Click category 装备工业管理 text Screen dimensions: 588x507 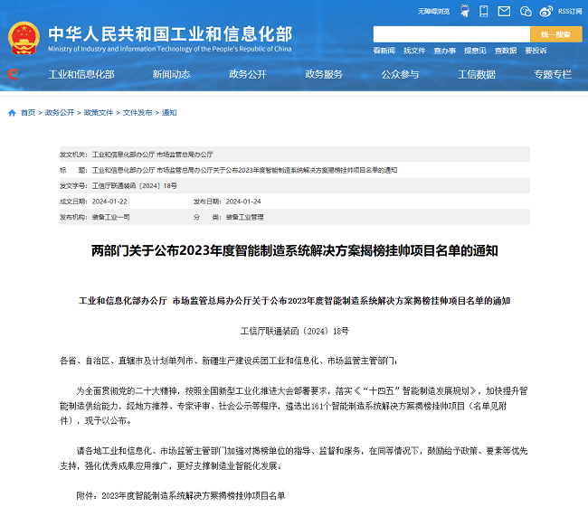pyautogui.click(x=244, y=217)
